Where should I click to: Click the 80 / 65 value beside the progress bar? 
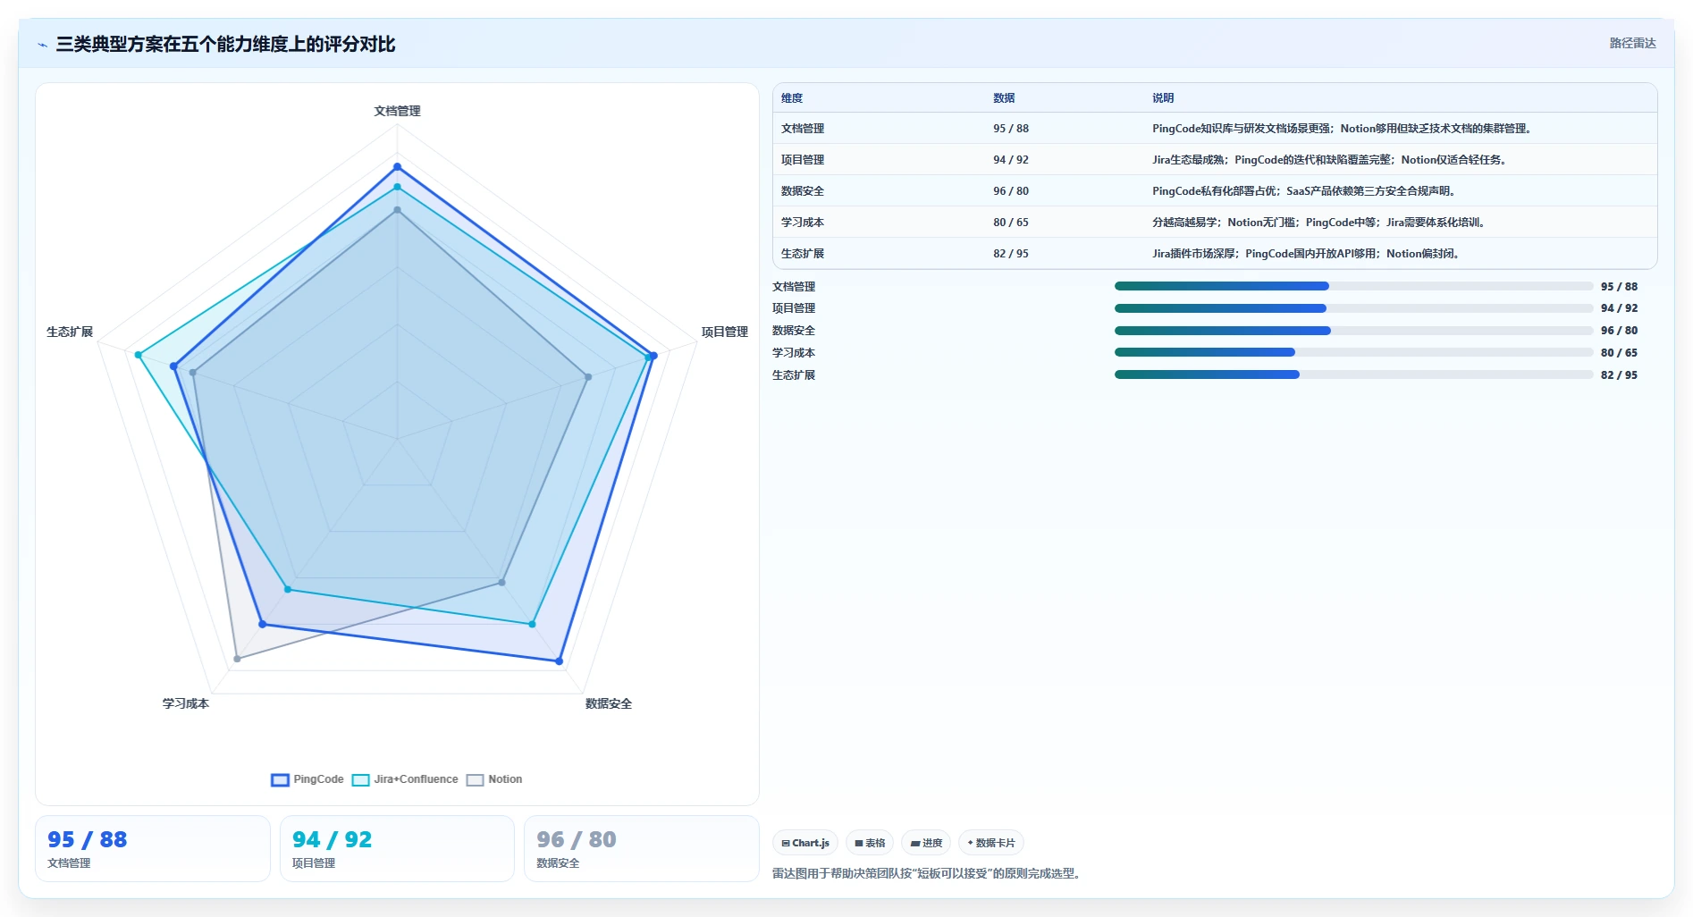click(1619, 353)
